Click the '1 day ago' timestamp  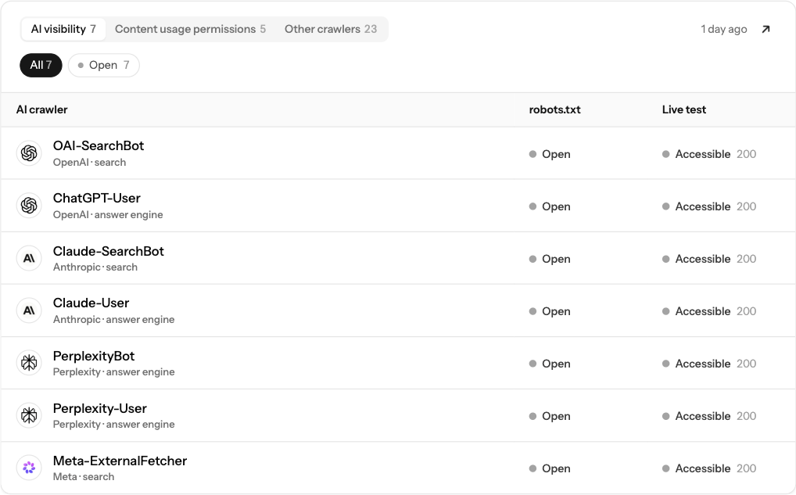(723, 30)
